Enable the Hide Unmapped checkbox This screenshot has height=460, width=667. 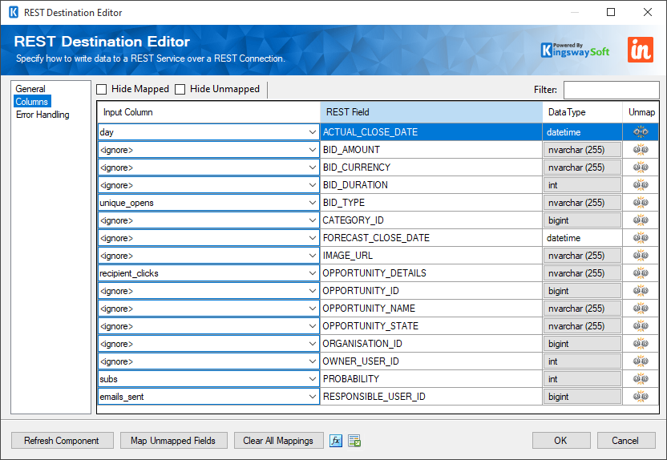[x=180, y=89]
